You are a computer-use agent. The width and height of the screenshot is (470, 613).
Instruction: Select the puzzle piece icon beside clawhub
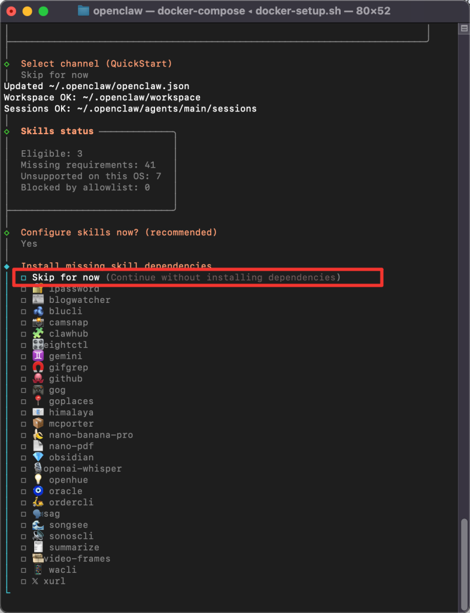[38, 333]
